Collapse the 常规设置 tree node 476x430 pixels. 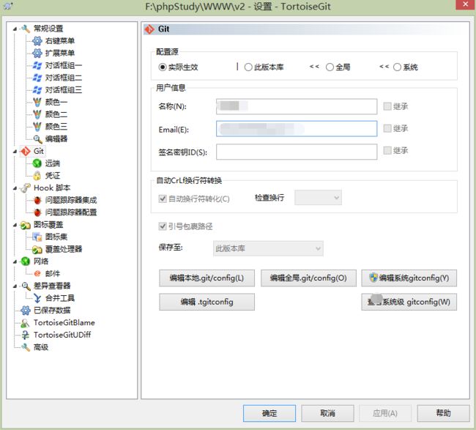[x=15, y=29]
